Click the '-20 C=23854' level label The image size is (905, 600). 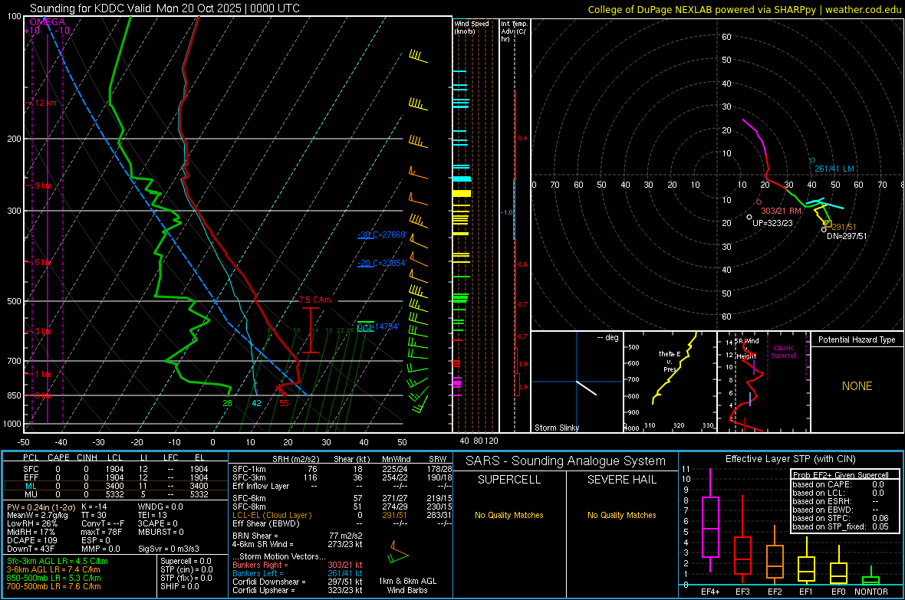382,263
